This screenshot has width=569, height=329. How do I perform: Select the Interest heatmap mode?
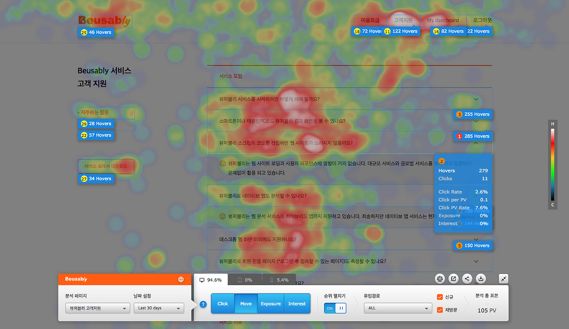click(297, 304)
